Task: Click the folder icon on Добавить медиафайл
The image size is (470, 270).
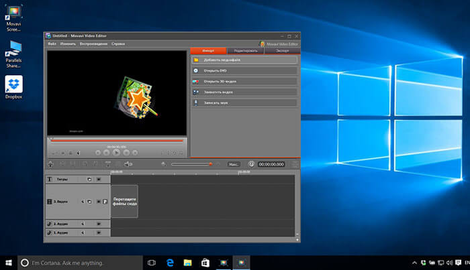Action: click(196, 60)
